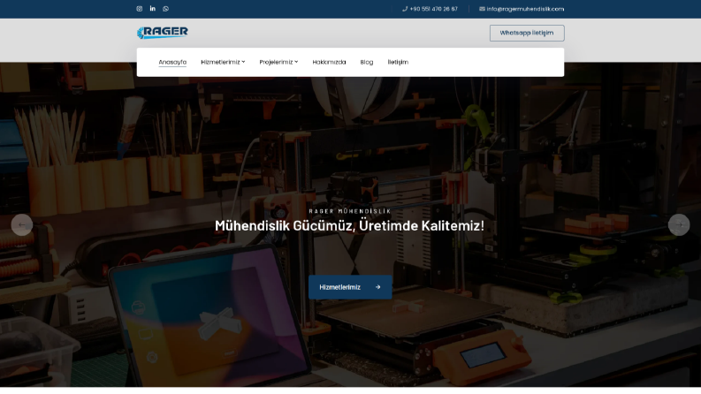Click the arrow inside Hizmetlerimiz button

pos(377,287)
